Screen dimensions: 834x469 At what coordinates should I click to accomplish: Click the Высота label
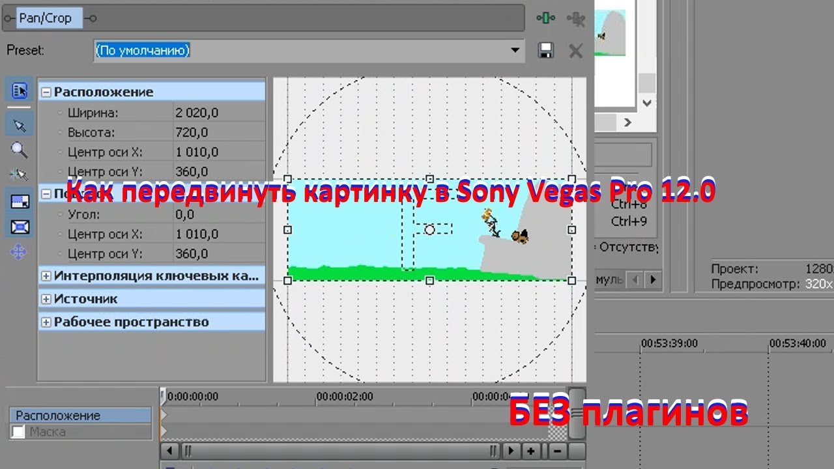(91, 132)
